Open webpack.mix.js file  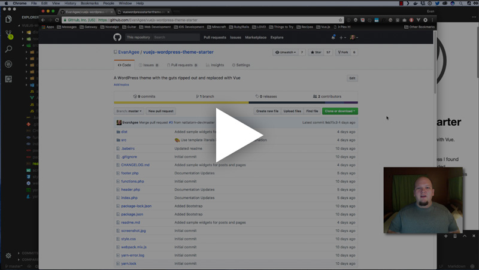[134, 247]
